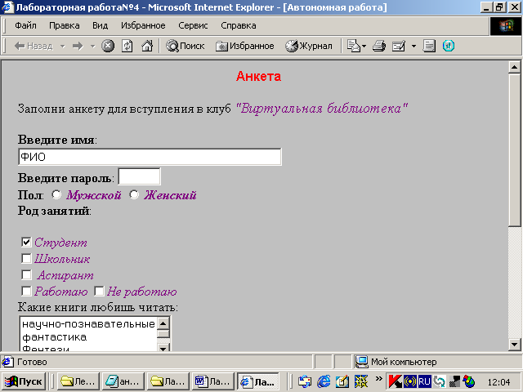Click the page vertical scrollbar thumb
Screen dimensions: 523x392
(515, 150)
